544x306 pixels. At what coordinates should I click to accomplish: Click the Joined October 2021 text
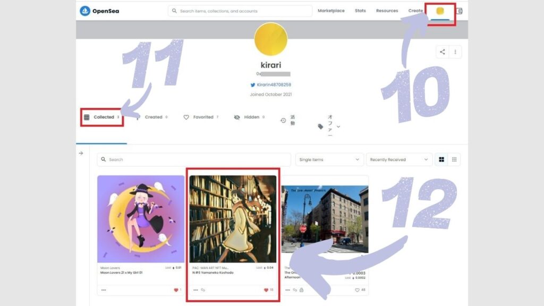pyautogui.click(x=271, y=95)
